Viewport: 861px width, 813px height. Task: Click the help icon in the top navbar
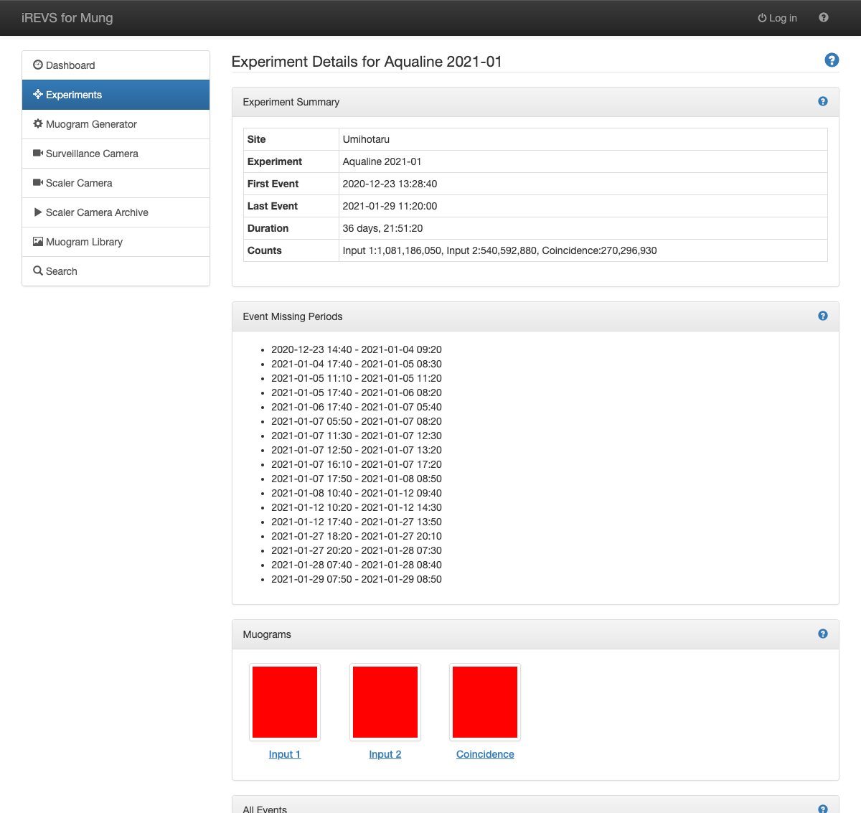(824, 18)
